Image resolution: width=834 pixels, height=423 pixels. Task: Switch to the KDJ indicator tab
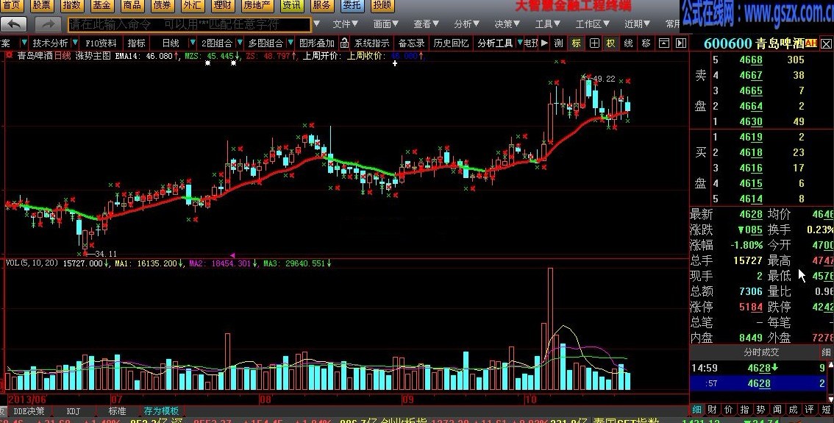pos(74,411)
